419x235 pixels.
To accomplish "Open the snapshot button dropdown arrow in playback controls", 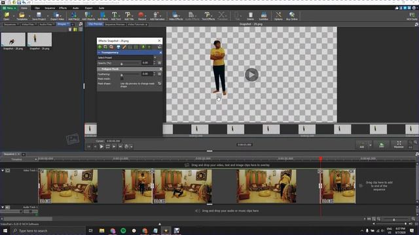I will pyautogui.click(x=132, y=147).
